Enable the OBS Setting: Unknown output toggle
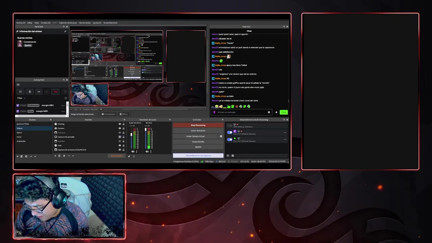Screen dimensions: 432x243 pyautogui.click(x=230, y=126)
